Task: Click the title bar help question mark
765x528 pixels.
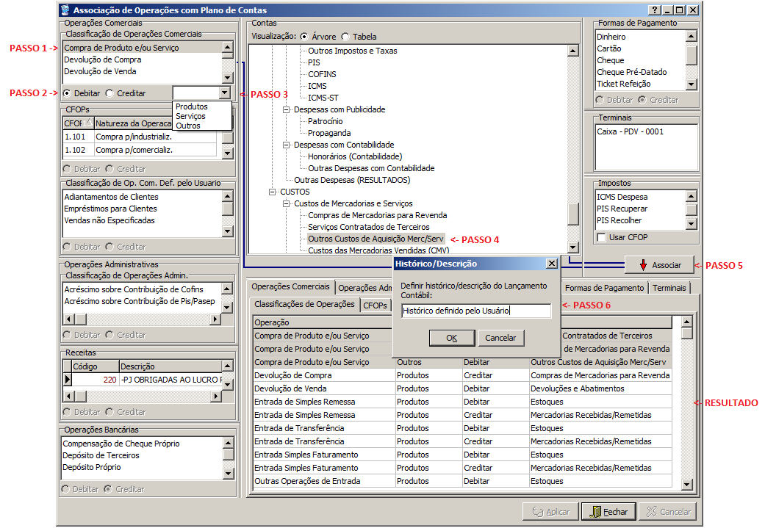Action: coord(654,10)
